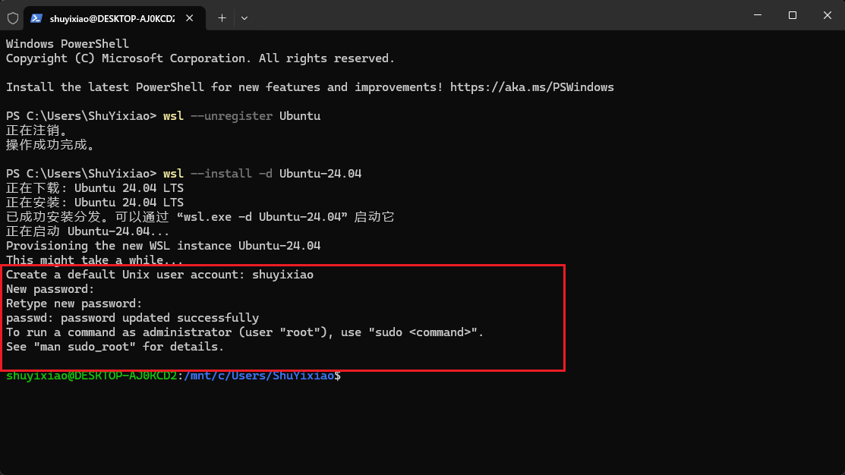The height and width of the screenshot is (475, 845).
Task: Click the 'wsl --unregister Ubuntu' command text
Action: click(242, 116)
